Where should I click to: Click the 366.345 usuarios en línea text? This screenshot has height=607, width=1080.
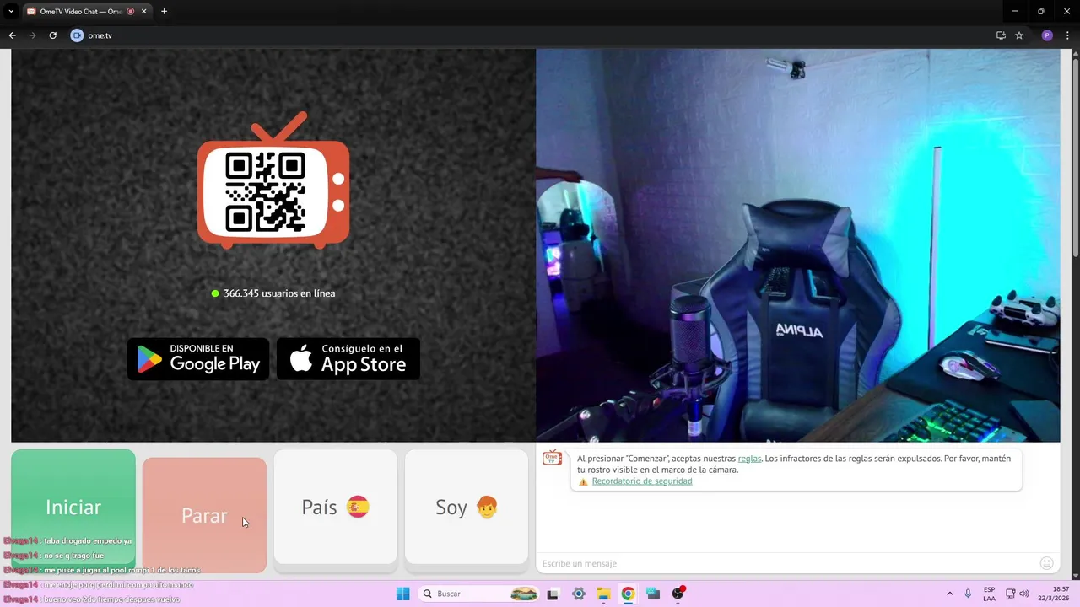coord(279,293)
